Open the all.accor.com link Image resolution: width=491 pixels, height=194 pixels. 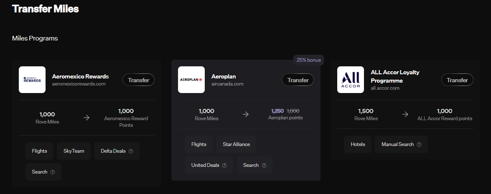(385, 88)
